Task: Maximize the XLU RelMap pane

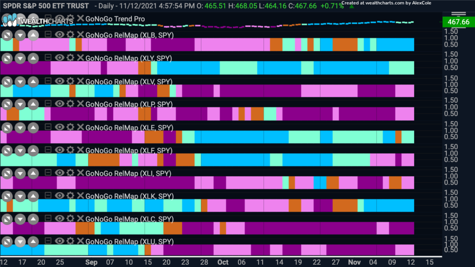Action: [7, 242]
